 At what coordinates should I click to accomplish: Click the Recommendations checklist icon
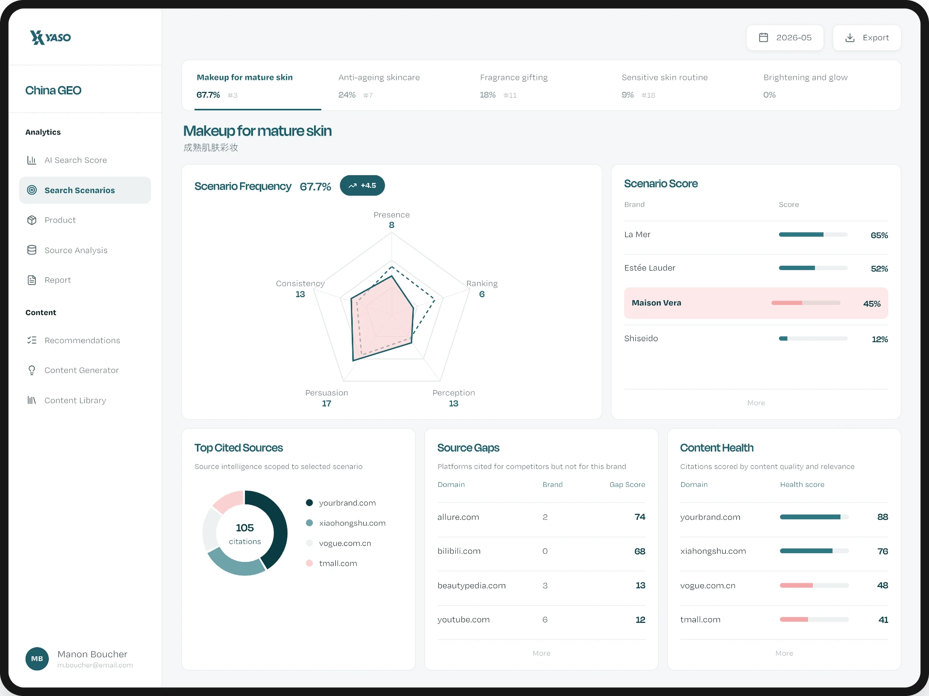coord(32,340)
